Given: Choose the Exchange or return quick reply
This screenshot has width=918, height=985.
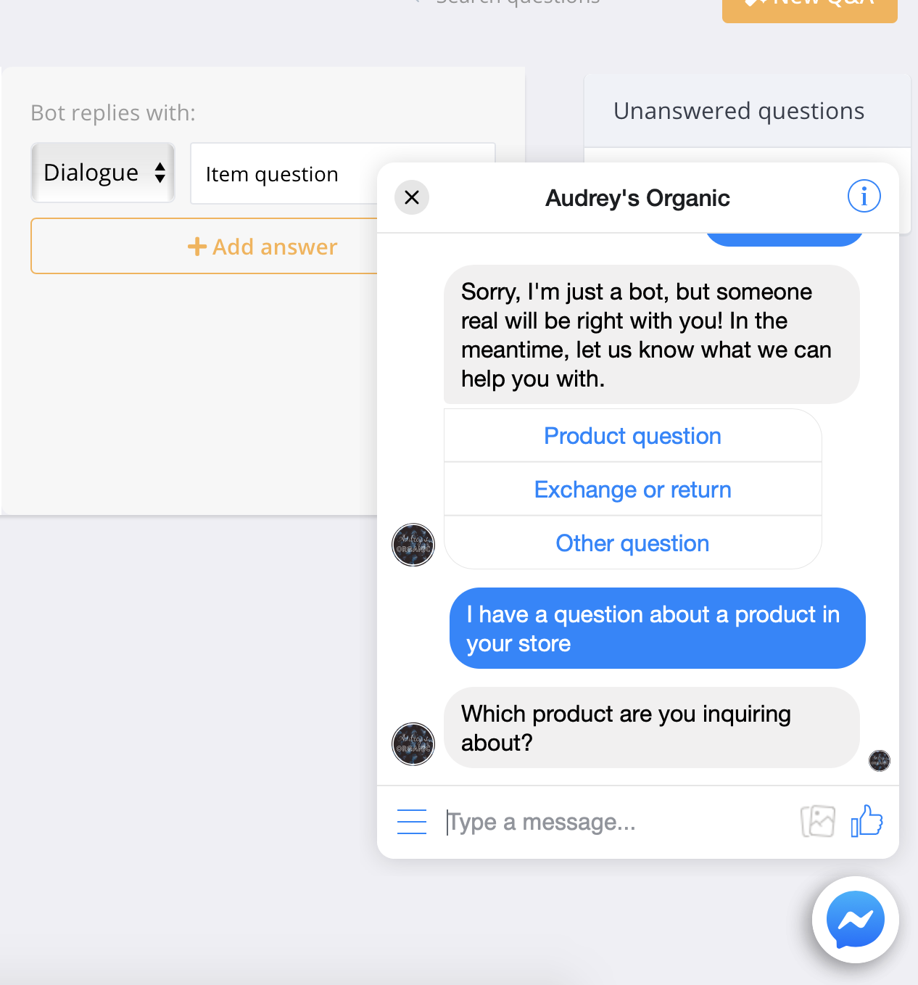Looking at the screenshot, I should 632,490.
